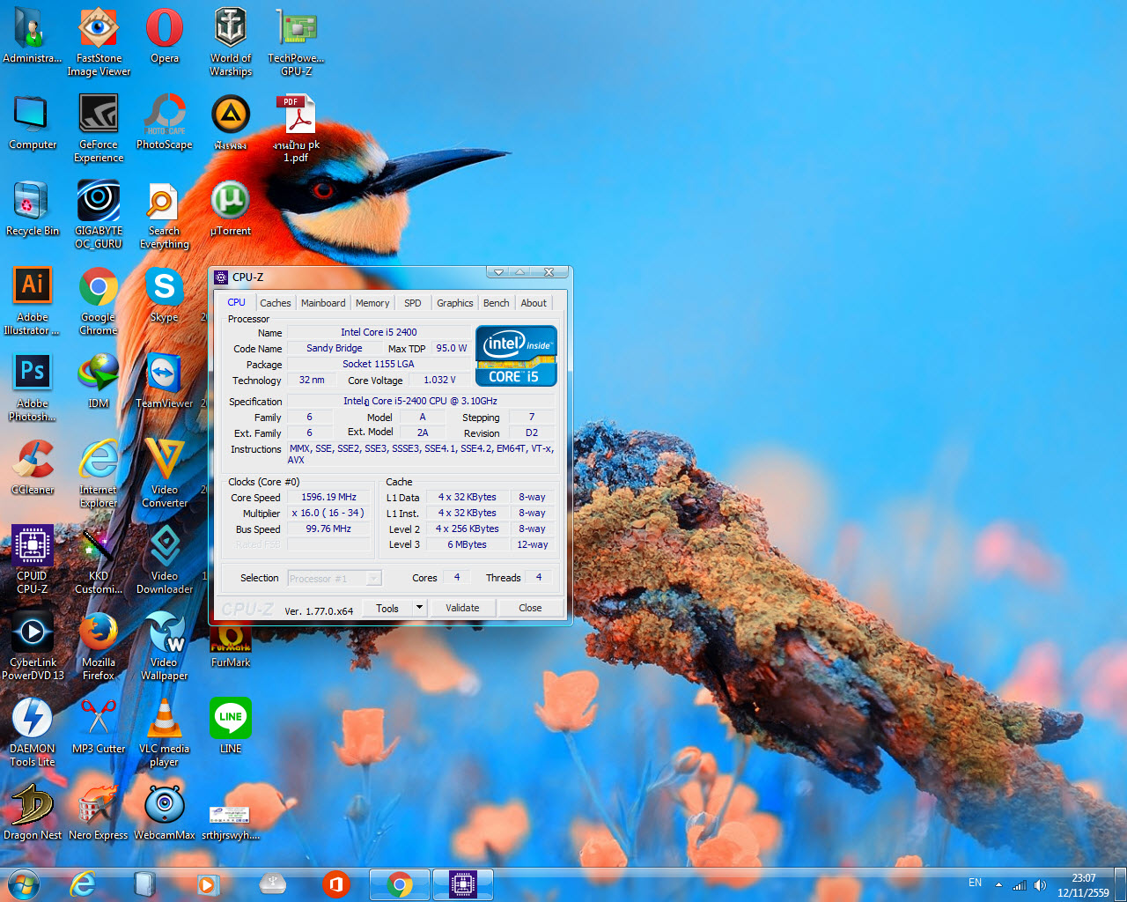
Task: Click the Video Downloader desktop icon
Action: click(165, 559)
